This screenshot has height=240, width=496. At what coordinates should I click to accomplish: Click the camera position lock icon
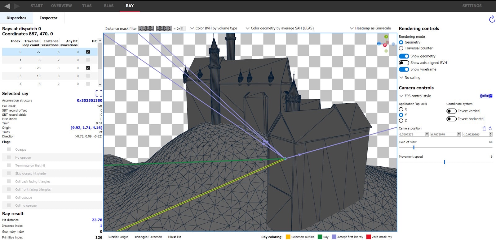pos(484,128)
